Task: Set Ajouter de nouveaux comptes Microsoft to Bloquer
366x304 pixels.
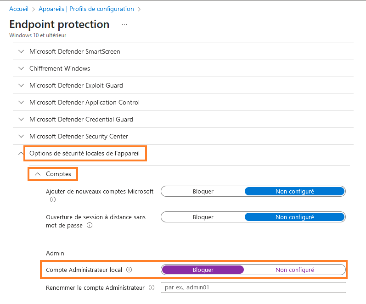Action: click(x=203, y=191)
